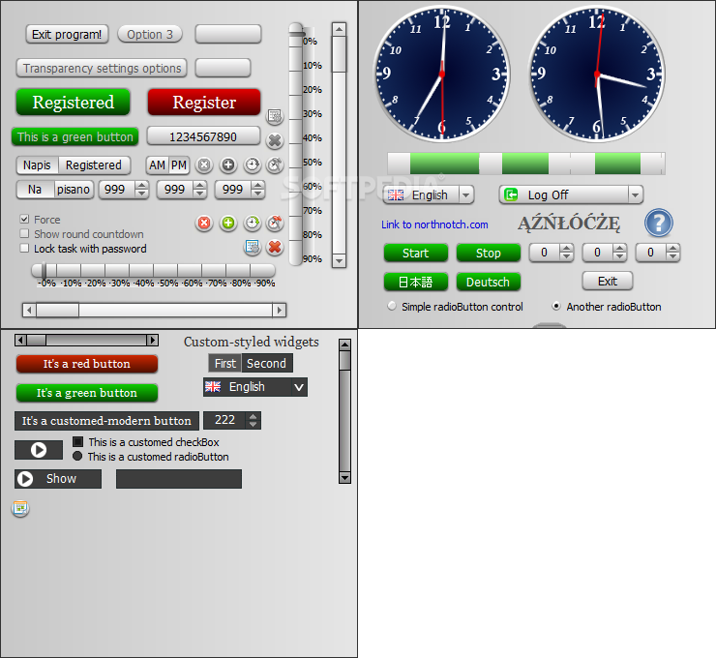The height and width of the screenshot is (658, 716).
Task: Select the Napis segment
Action: click(x=38, y=164)
